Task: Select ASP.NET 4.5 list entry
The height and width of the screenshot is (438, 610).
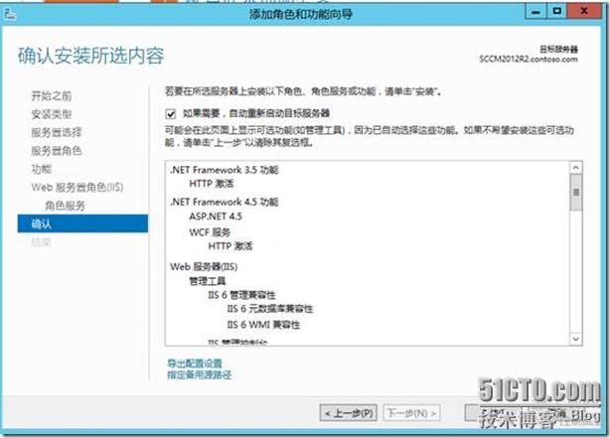Action: (216, 217)
